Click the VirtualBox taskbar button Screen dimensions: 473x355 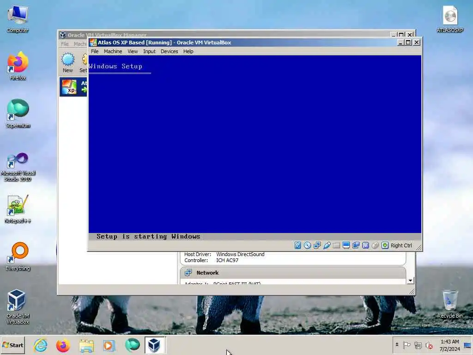155,345
